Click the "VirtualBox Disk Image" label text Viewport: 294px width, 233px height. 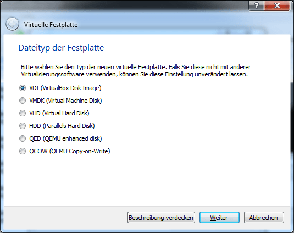(71, 88)
